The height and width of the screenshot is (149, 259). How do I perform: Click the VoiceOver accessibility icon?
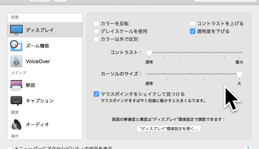click(x=16, y=61)
